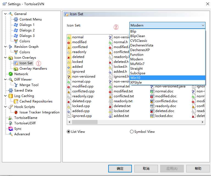Screen dimensions: 211x176
Task: Choose Blip from the icon set list
Action: coord(167,31)
